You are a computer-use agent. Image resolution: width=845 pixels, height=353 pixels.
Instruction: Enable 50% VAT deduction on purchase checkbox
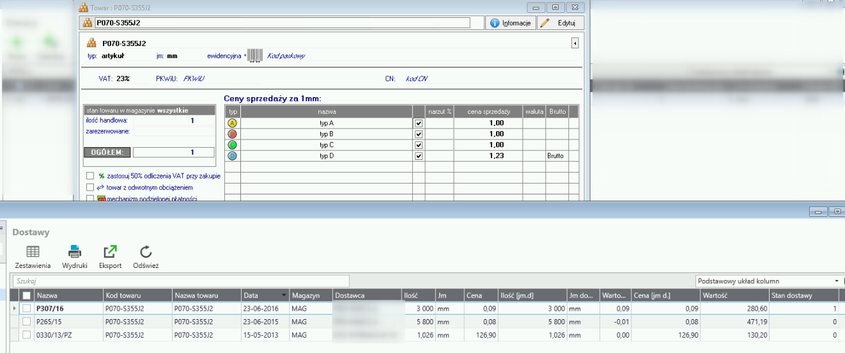90,176
